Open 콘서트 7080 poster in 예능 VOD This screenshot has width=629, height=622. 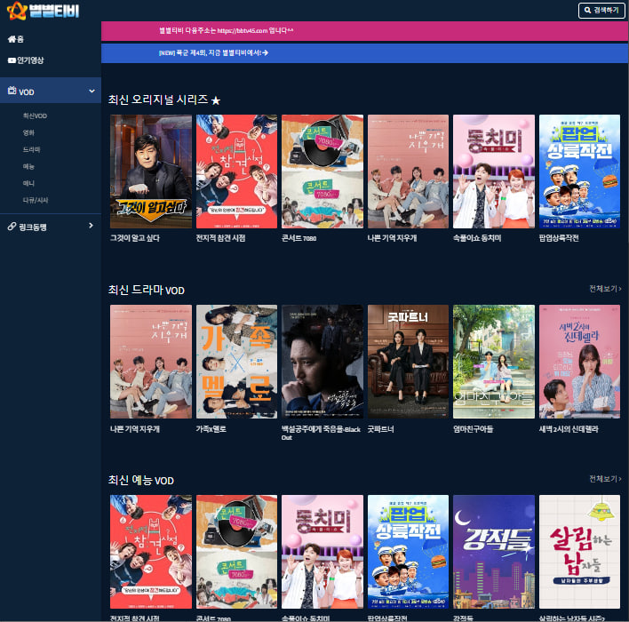point(236,552)
